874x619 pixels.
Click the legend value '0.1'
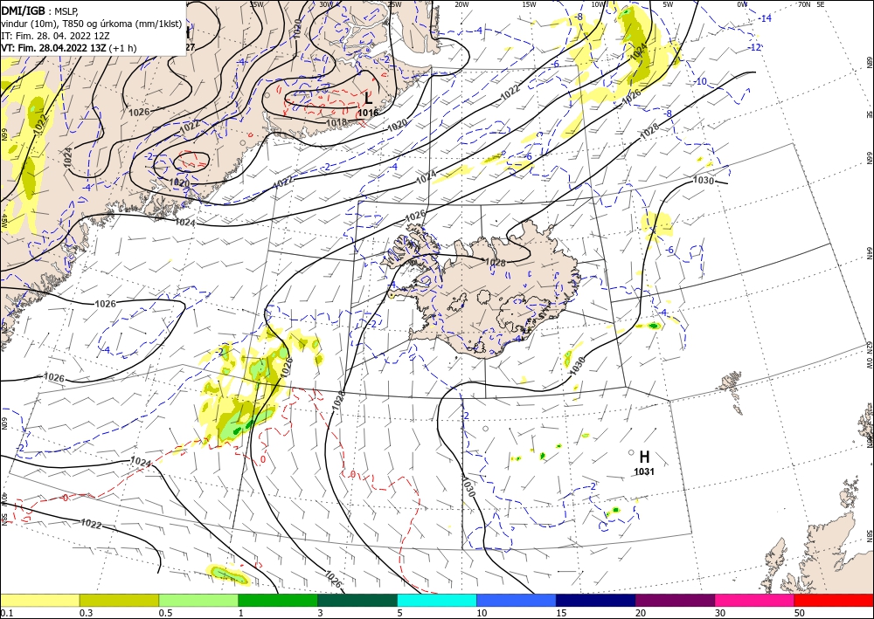point(5,613)
